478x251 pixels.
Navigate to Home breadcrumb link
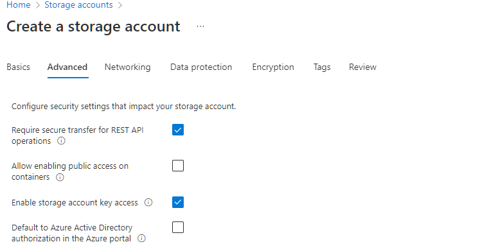tap(18, 5)
